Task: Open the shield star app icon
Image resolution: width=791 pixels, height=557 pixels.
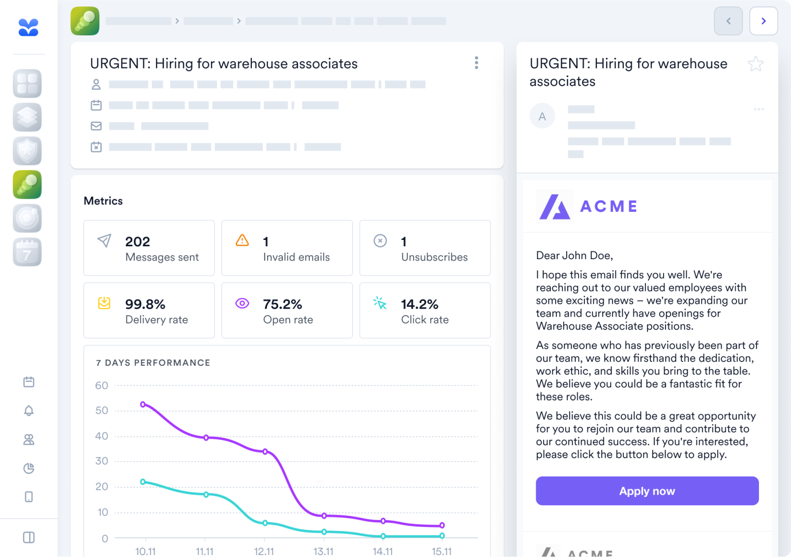Action: click(x=27, y=151)
